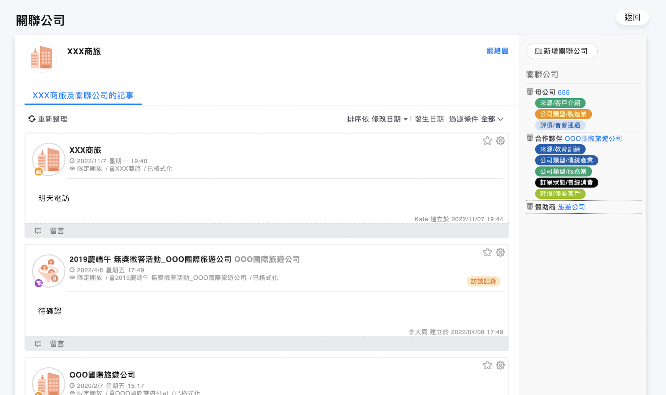Viewport: 666px width, 395px height.
Task: Open sort dropdown 修改日期
Action: (390, 119)
